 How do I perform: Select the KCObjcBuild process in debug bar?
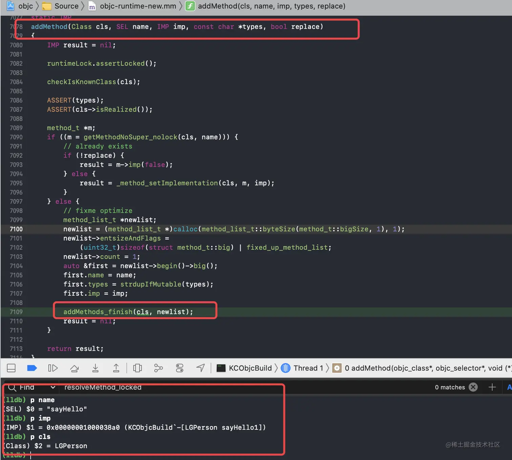coord(244,368)
